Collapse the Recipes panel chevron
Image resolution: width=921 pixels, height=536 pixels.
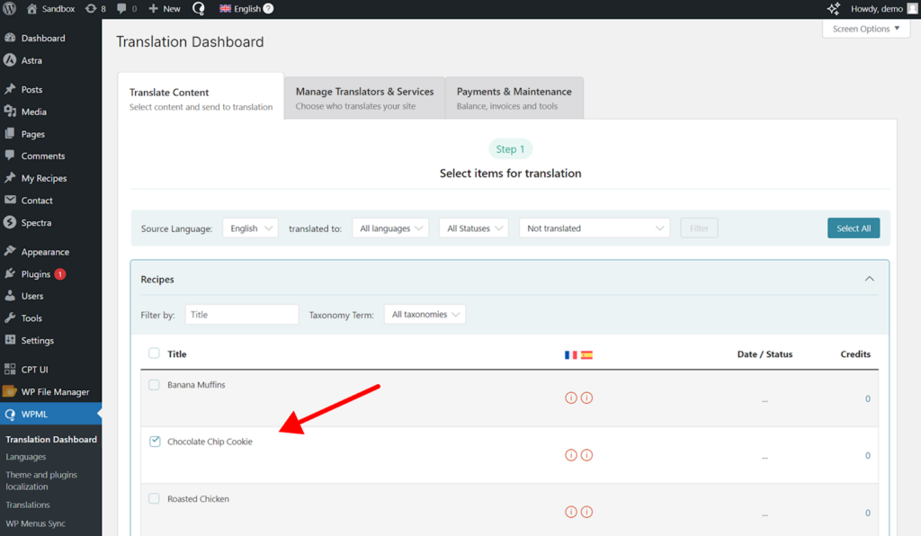pyautogui.click(x=869, y=279)
